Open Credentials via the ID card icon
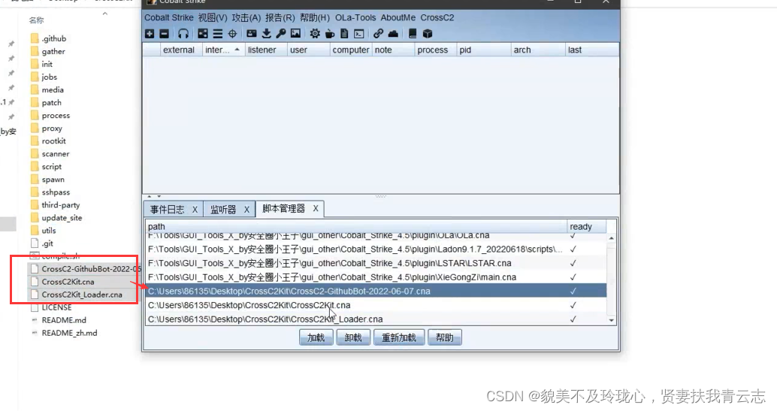This screenshot has width=777, height=411. pyautogui.click(x=252, y=34)
